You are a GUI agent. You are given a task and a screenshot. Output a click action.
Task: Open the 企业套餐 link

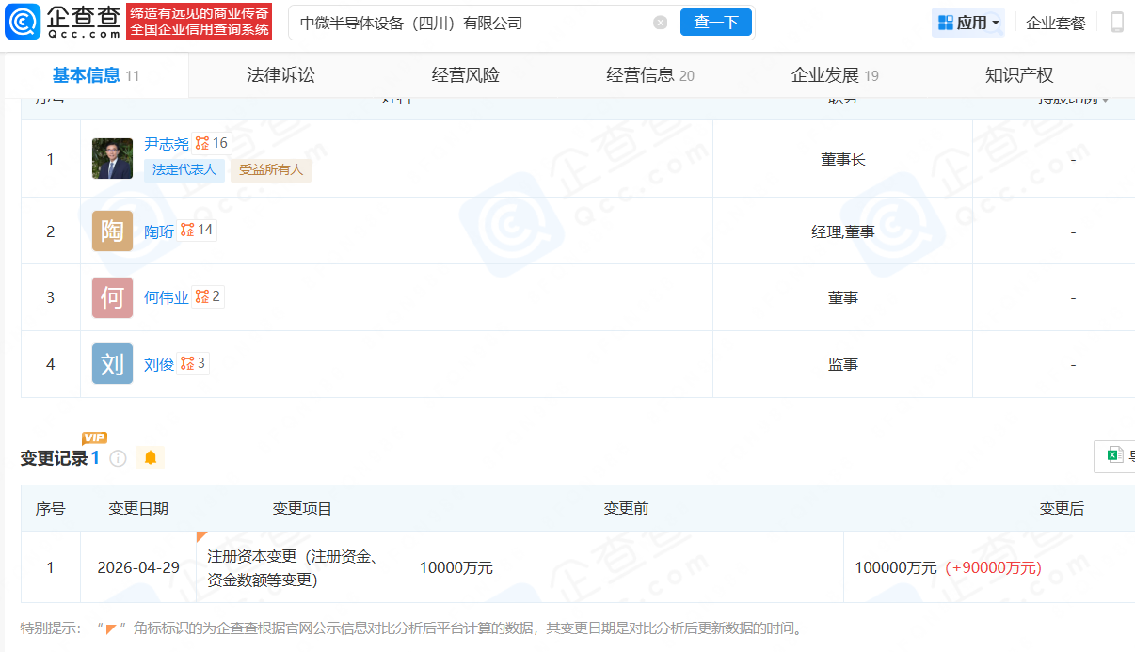coord(1056,23)
